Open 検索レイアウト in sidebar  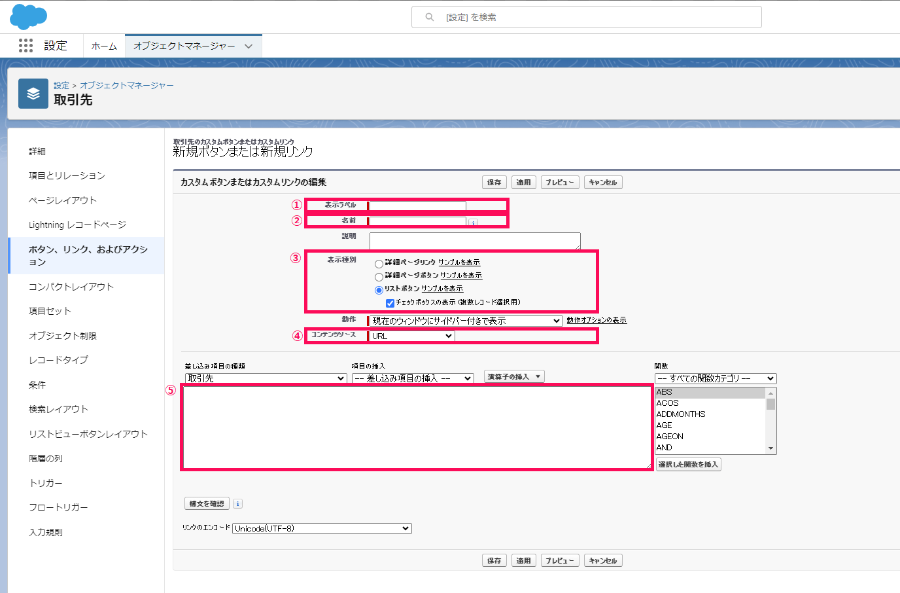coord(58,409)
